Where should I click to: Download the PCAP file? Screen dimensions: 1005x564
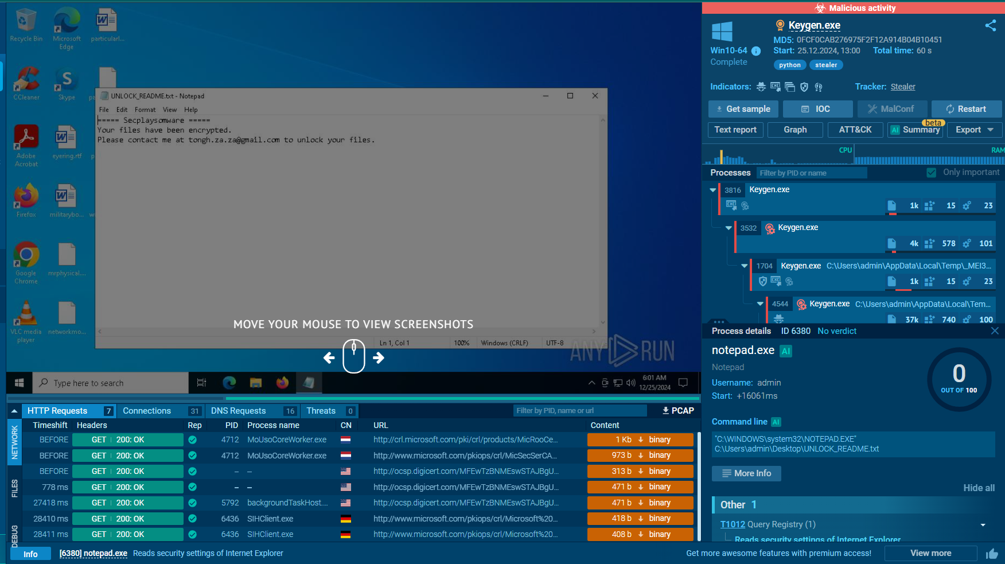[678, 411]
